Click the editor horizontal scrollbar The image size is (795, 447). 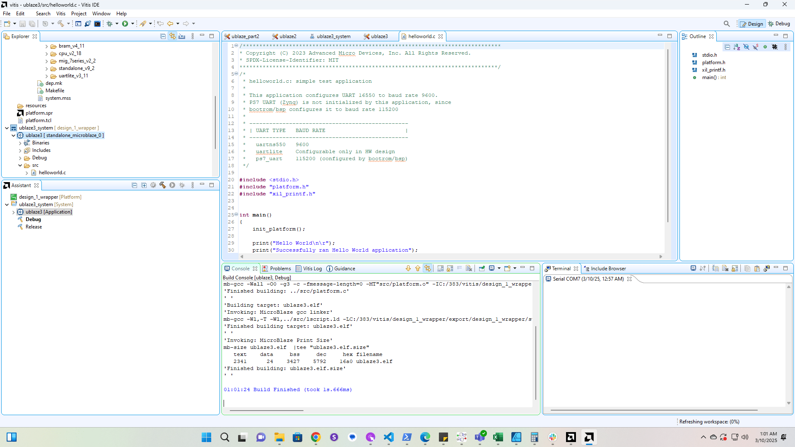[x=451, y=257]
